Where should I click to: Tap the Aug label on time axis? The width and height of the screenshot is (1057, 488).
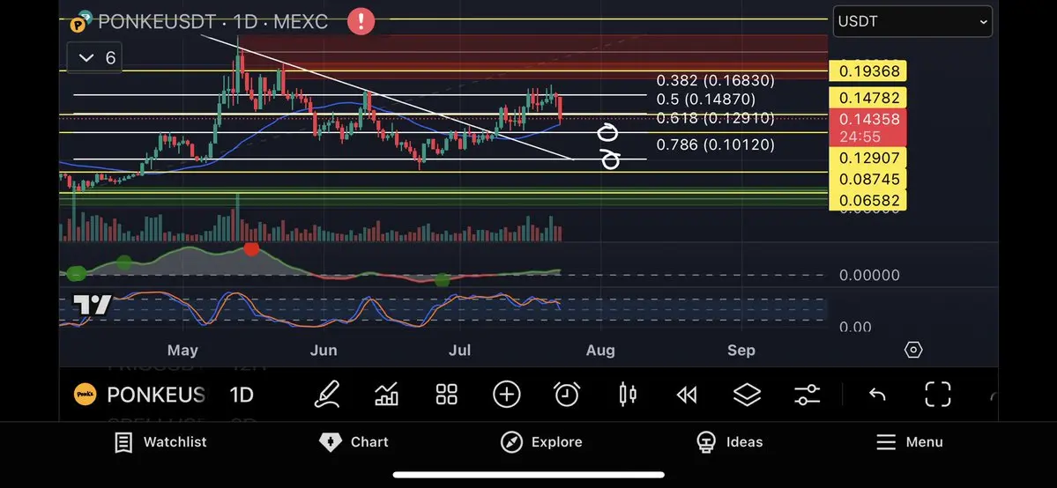[x=600, y=351]
